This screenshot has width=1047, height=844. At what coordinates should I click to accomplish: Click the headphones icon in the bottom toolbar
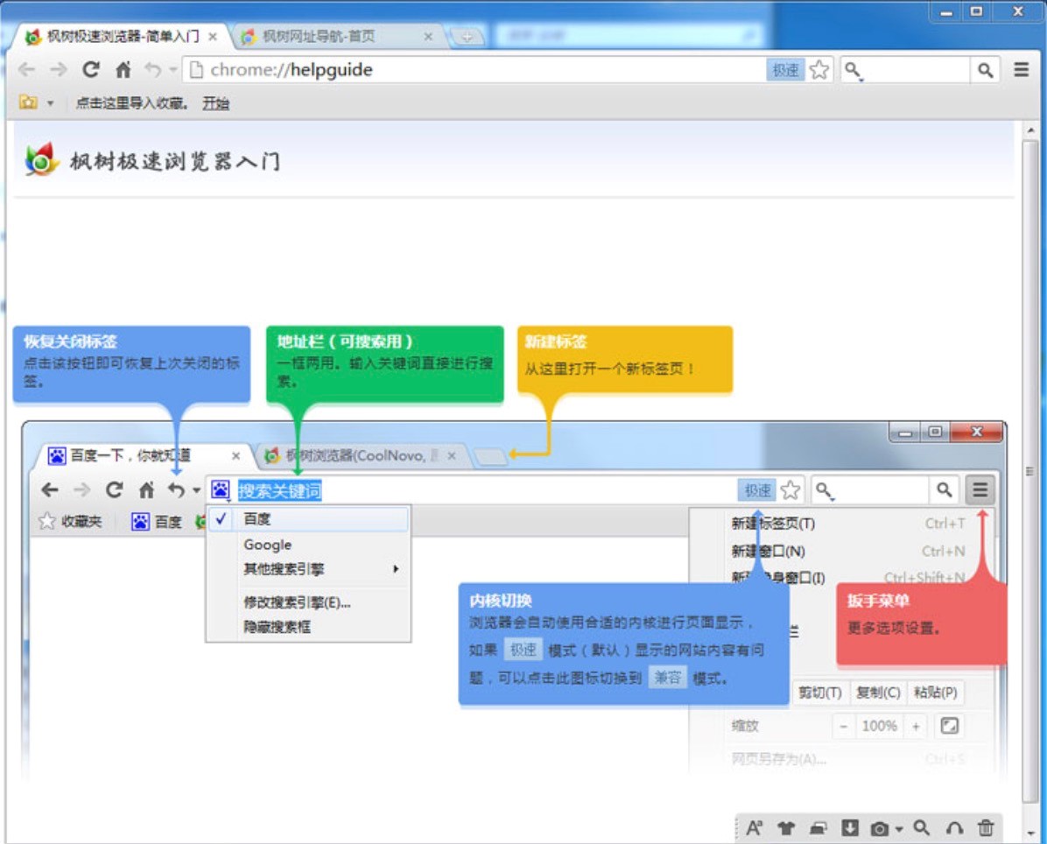[954, 828]
